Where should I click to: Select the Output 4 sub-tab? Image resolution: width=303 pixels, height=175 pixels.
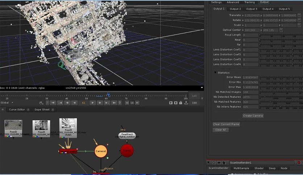[268, 9]
